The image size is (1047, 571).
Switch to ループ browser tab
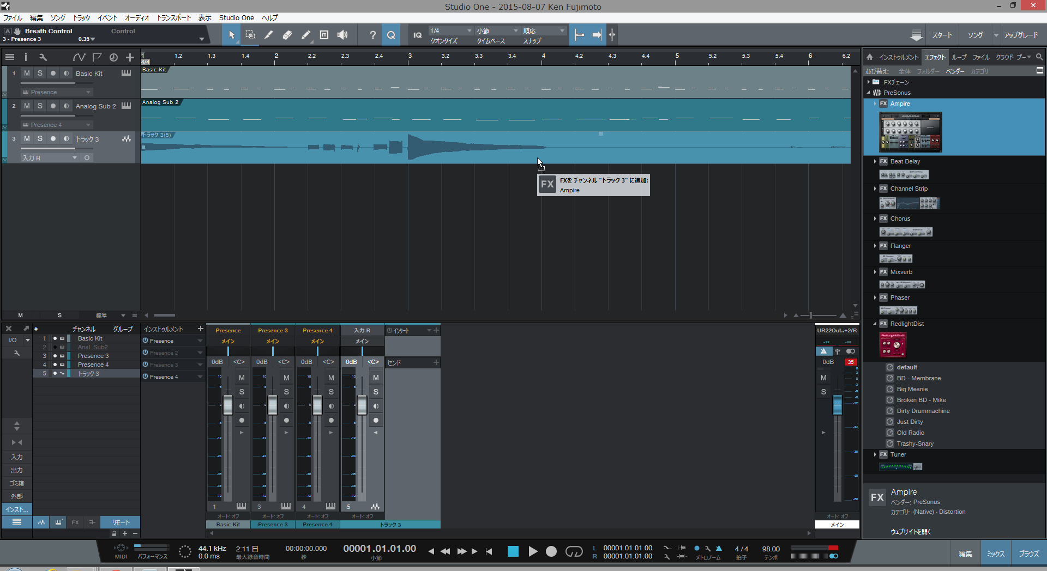coord(959,57)
